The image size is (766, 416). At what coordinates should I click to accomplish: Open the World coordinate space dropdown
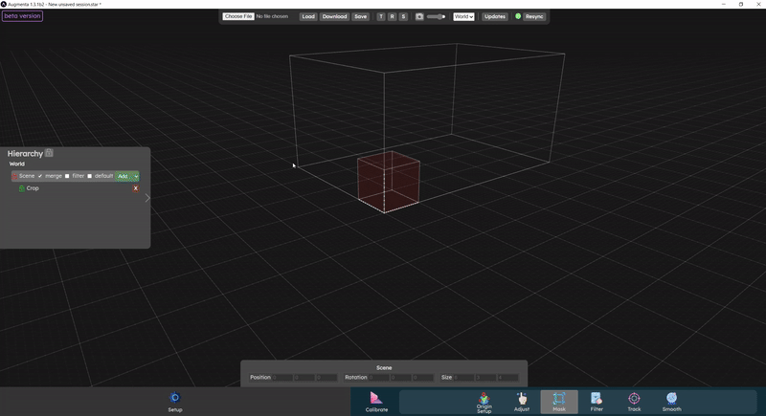pos(463,16)
